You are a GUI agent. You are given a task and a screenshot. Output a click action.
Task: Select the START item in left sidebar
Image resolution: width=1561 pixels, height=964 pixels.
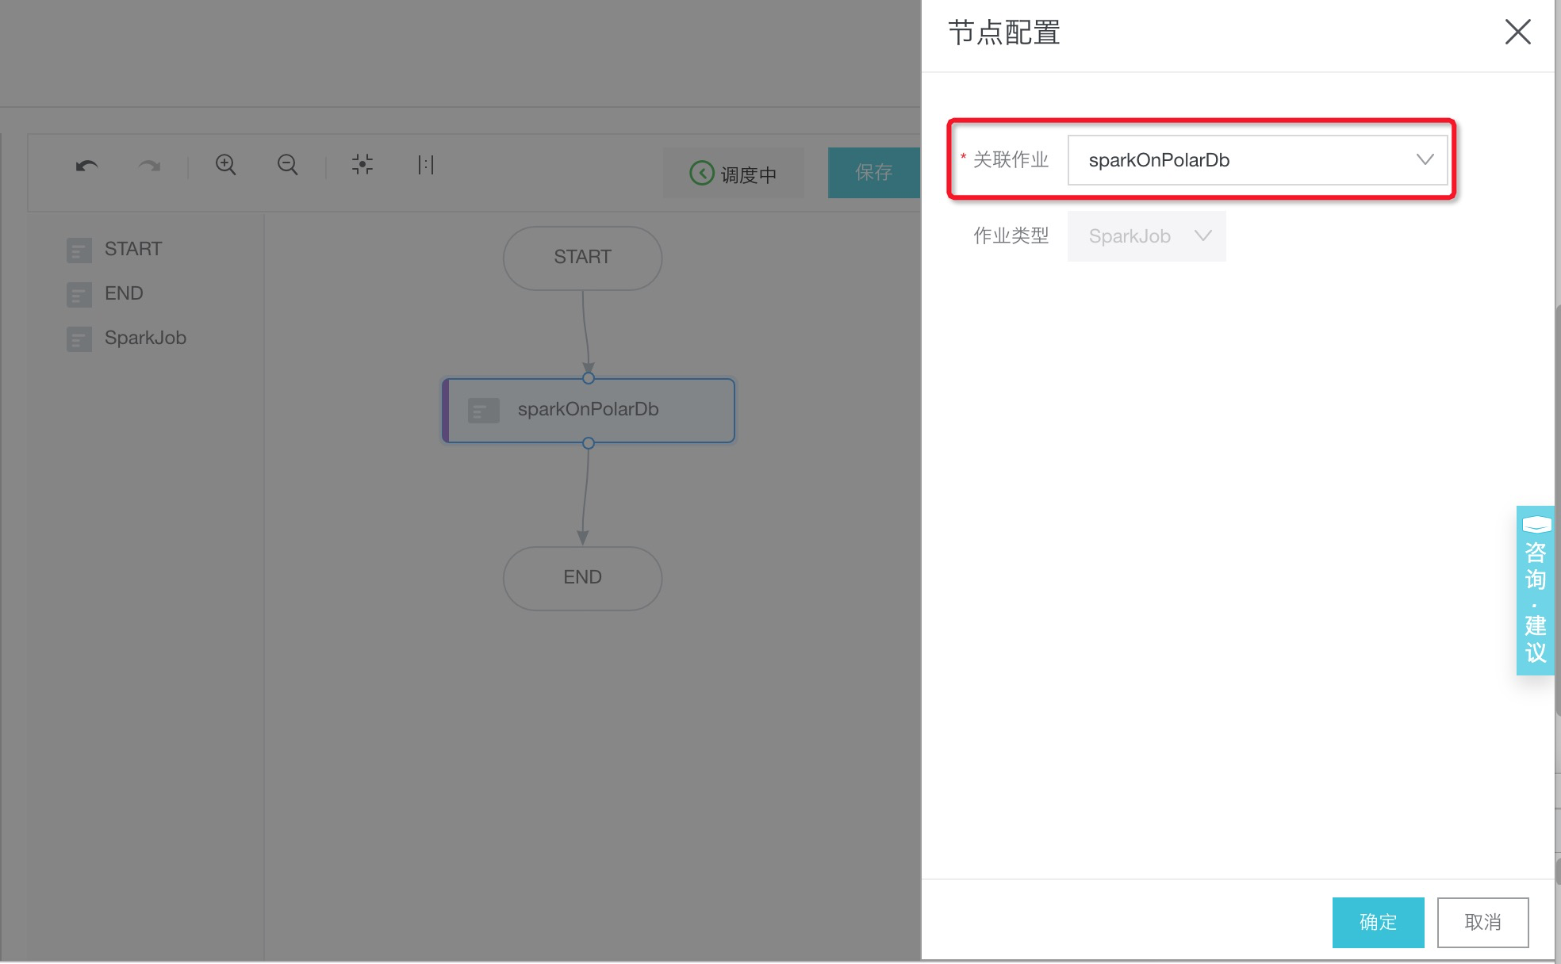(132, 248)
